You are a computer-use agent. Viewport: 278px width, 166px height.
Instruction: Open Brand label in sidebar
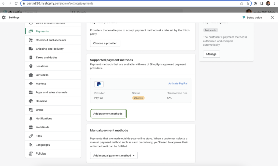click(40, 110)
